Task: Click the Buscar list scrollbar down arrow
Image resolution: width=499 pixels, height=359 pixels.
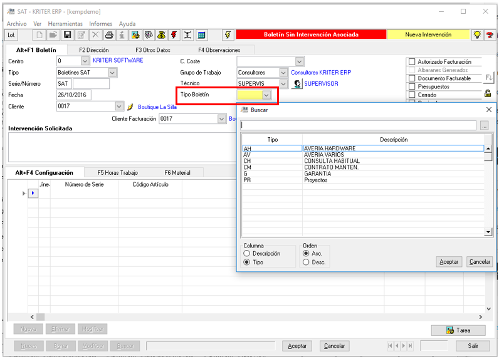Action: coord(488,232)
